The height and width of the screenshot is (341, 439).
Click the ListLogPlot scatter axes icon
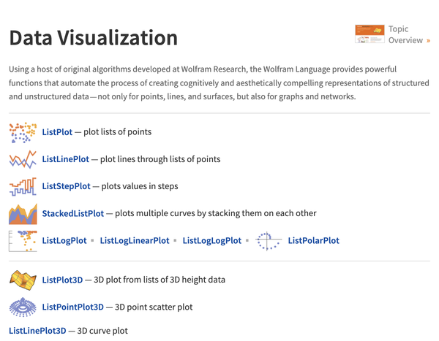click(23, 241)
